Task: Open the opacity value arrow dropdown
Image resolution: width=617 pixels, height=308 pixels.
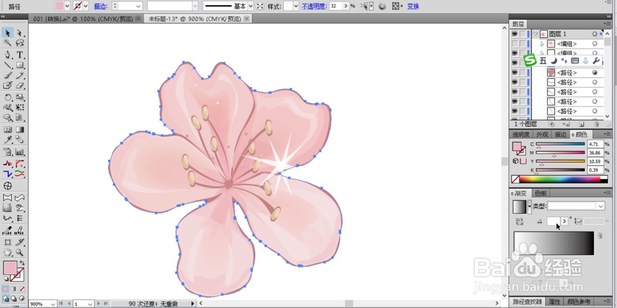Action: (346, 6)
